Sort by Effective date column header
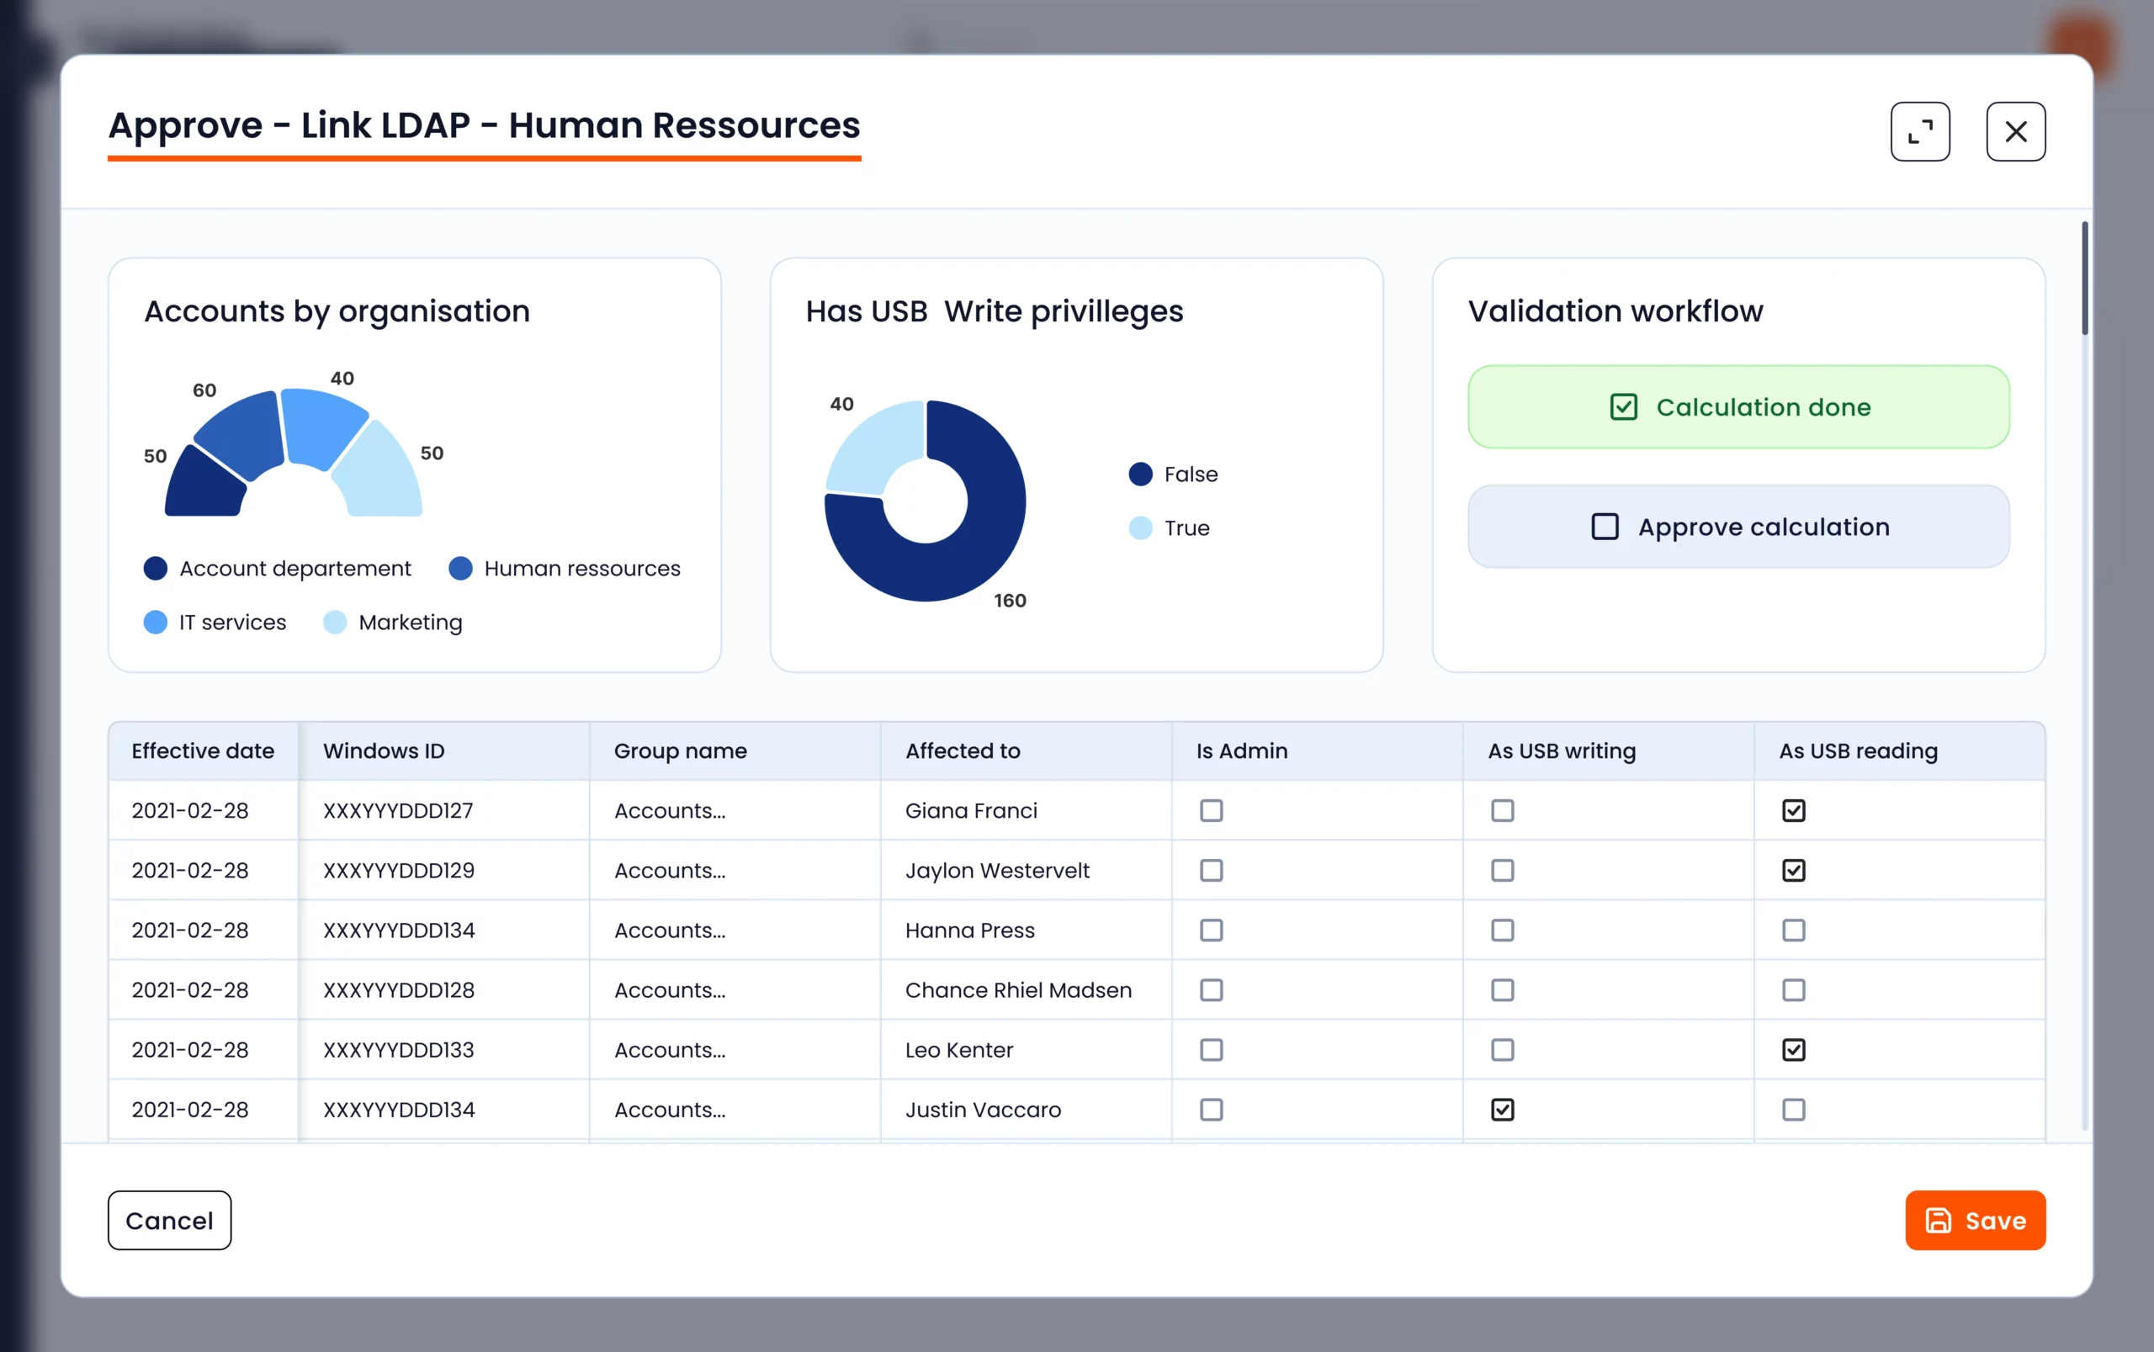This screenshot has width=2154, height=1352. click(x=203, y=751)
